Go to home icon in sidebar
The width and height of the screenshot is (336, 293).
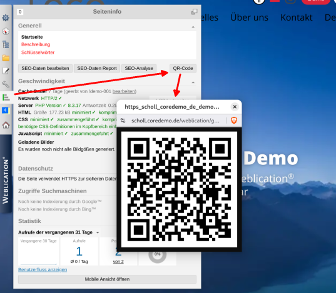[6, 125]
